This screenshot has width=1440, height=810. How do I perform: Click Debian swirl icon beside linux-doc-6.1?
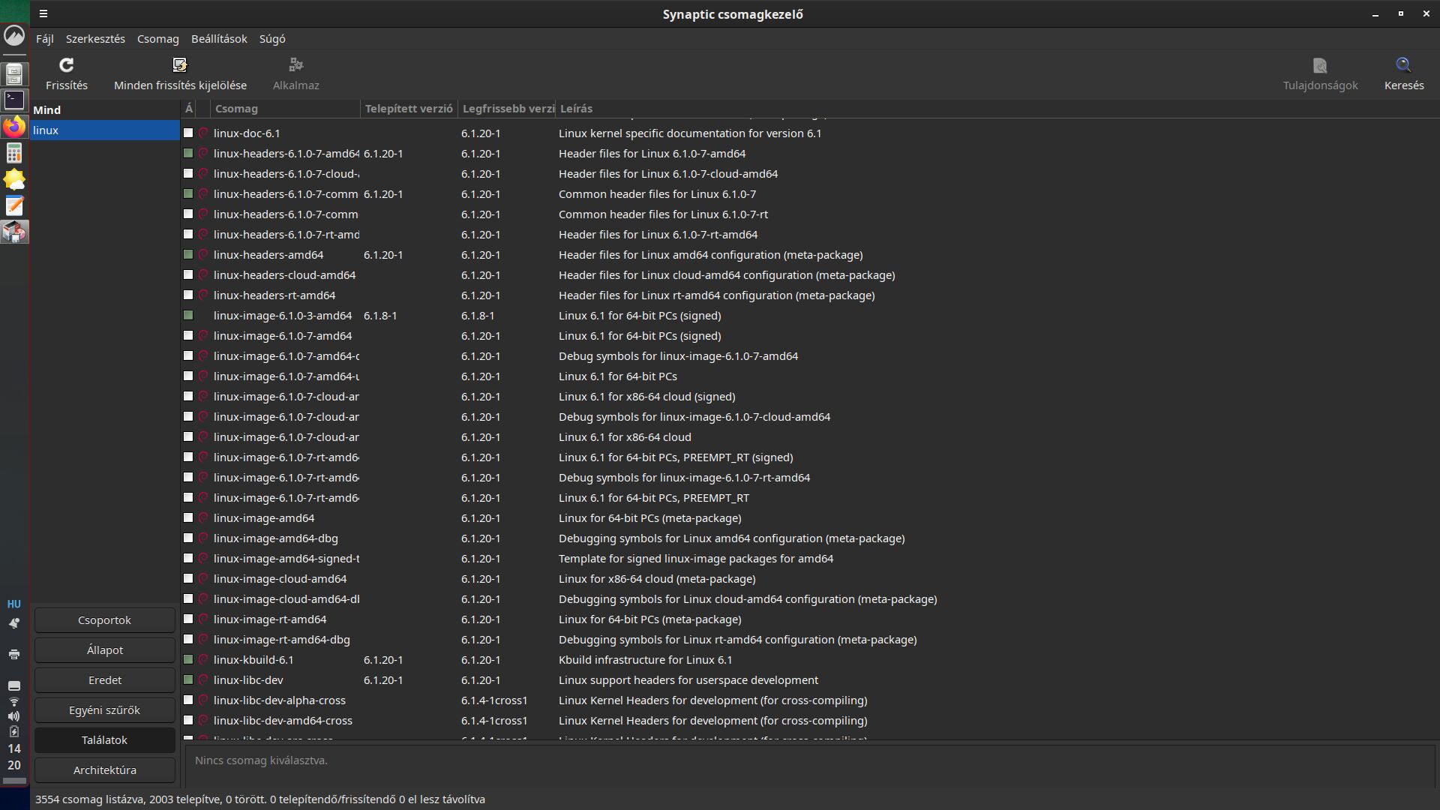coord(202,133)
